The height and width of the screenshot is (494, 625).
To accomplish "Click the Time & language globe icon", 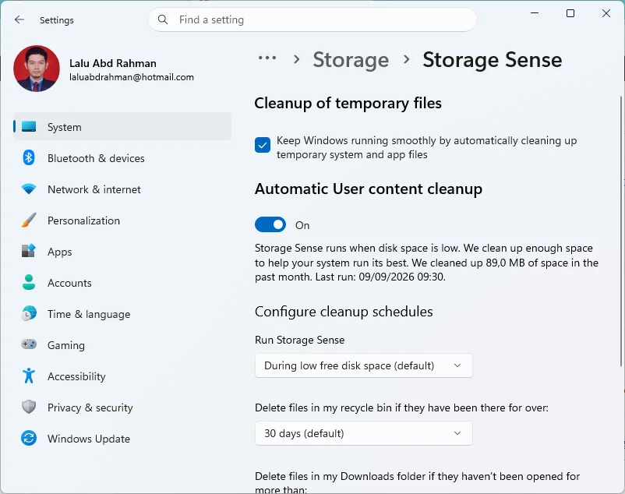I will [29, 313].
